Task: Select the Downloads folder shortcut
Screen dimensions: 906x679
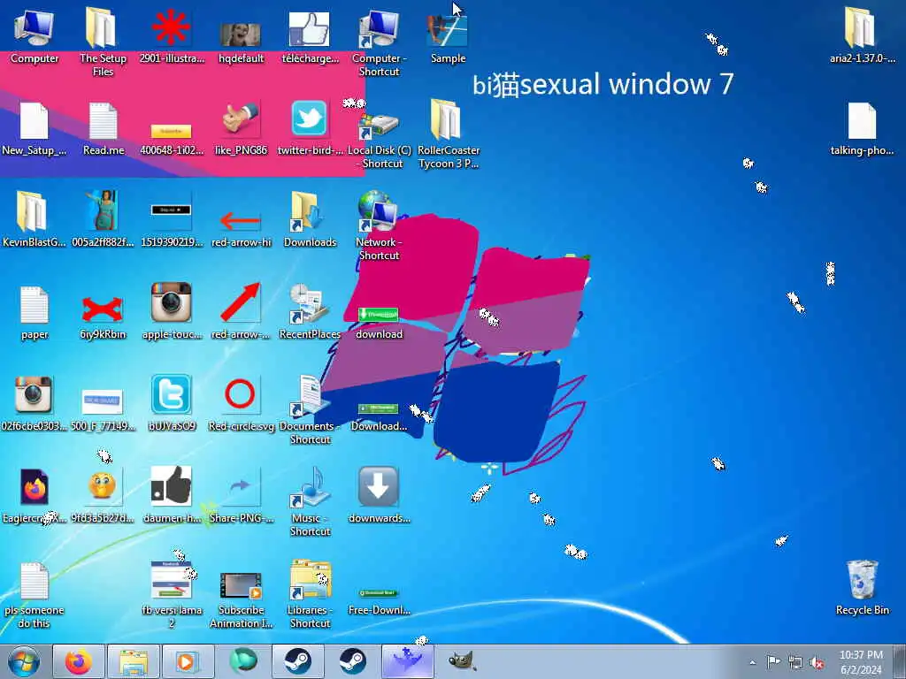Action: (310, 219)
